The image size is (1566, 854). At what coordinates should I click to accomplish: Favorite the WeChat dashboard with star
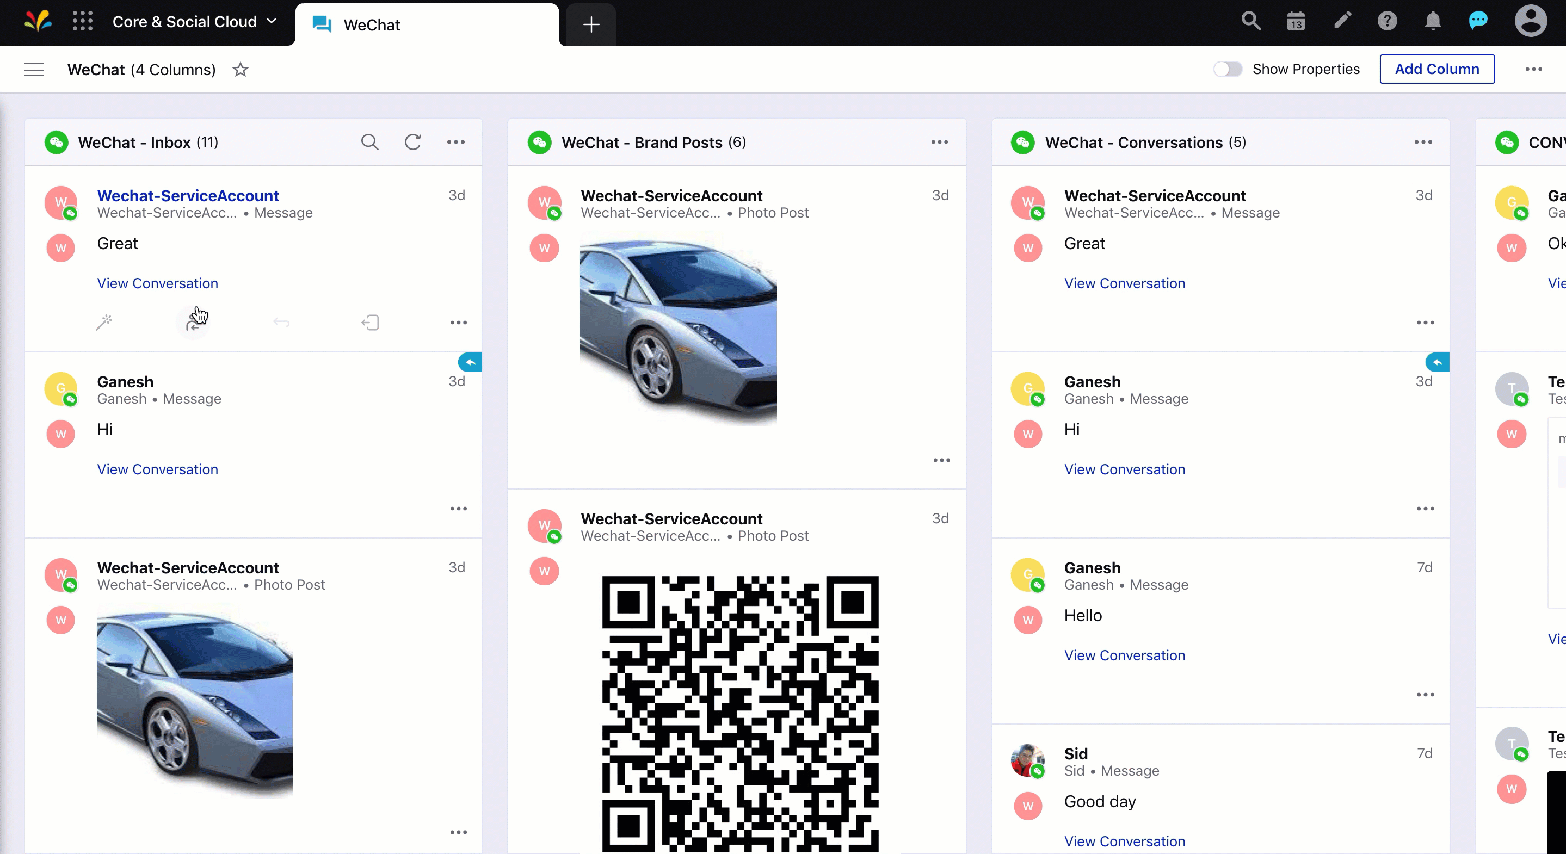[x=241, y=69]
